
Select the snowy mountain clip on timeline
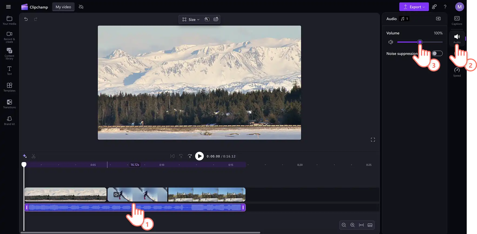(x=65, y=195)
